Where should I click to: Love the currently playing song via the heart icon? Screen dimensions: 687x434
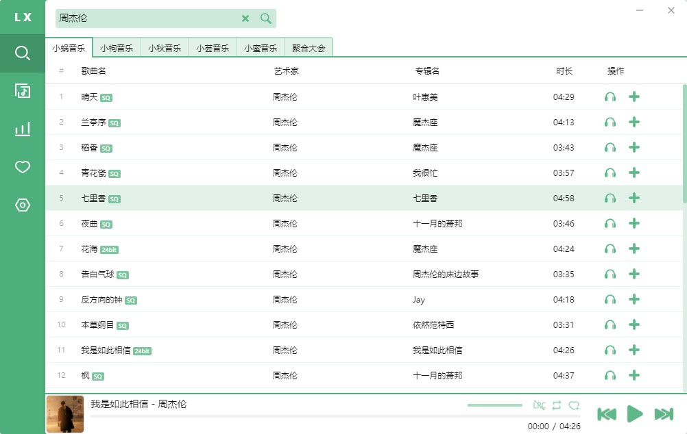pos(575,405)
